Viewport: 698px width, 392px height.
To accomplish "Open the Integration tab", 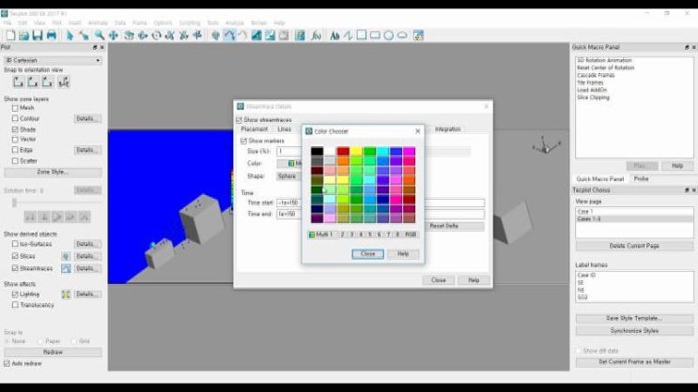I will [447, 129].
